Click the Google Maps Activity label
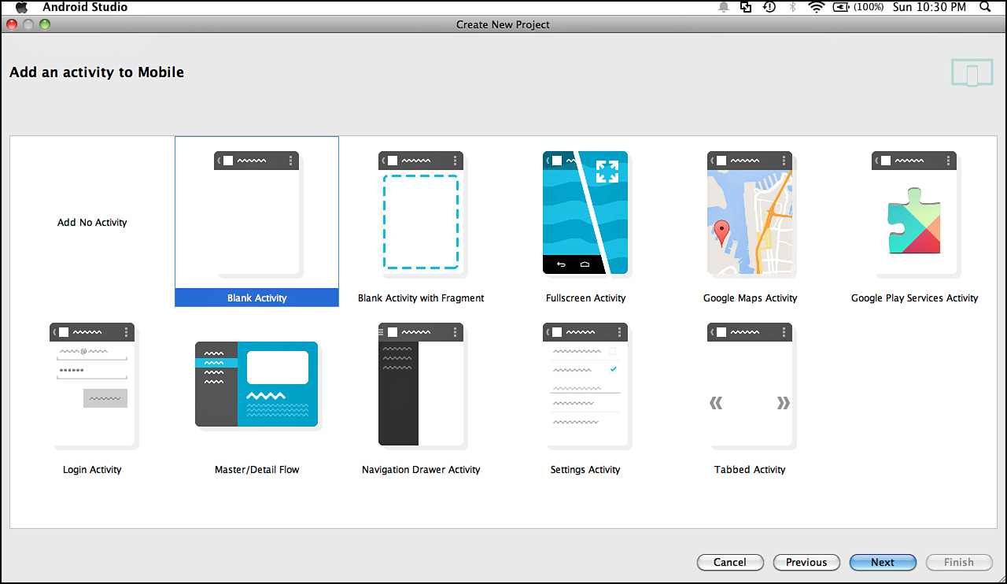Screen dimensions: 1007x584 pos(751,298)
